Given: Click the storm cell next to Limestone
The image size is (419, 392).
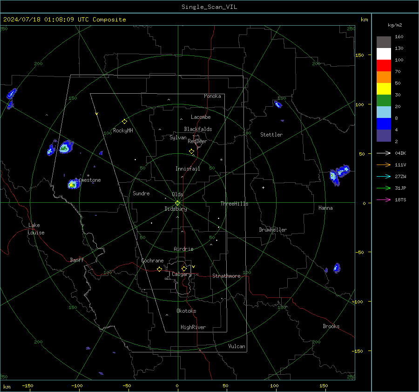Looking at the screenshot, I should 73,184.
